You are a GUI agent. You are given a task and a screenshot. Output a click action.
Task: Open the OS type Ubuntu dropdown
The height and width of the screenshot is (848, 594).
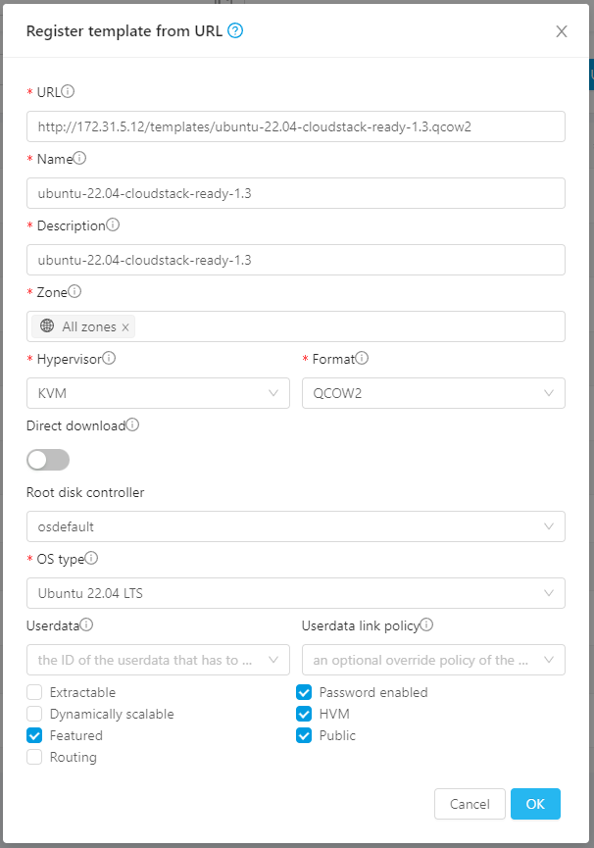click(x=295, y=593)
